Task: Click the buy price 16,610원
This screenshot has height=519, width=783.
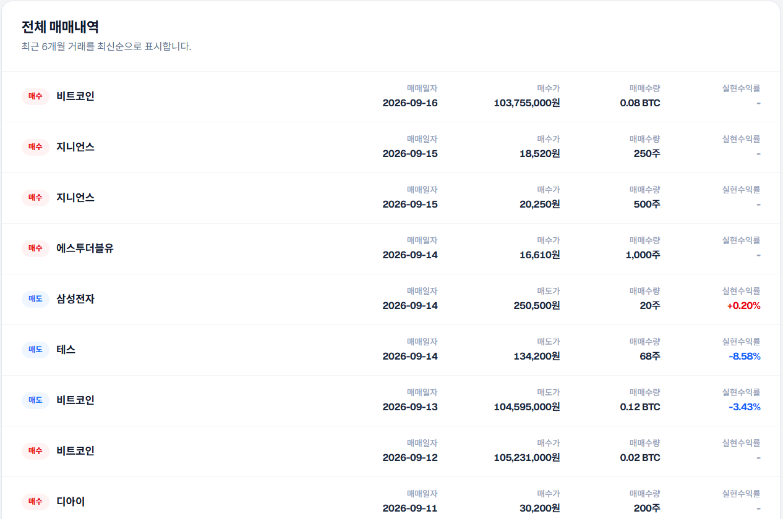Action: (540, 255)
